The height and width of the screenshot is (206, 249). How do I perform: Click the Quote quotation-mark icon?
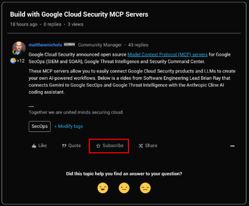(64, 146)
